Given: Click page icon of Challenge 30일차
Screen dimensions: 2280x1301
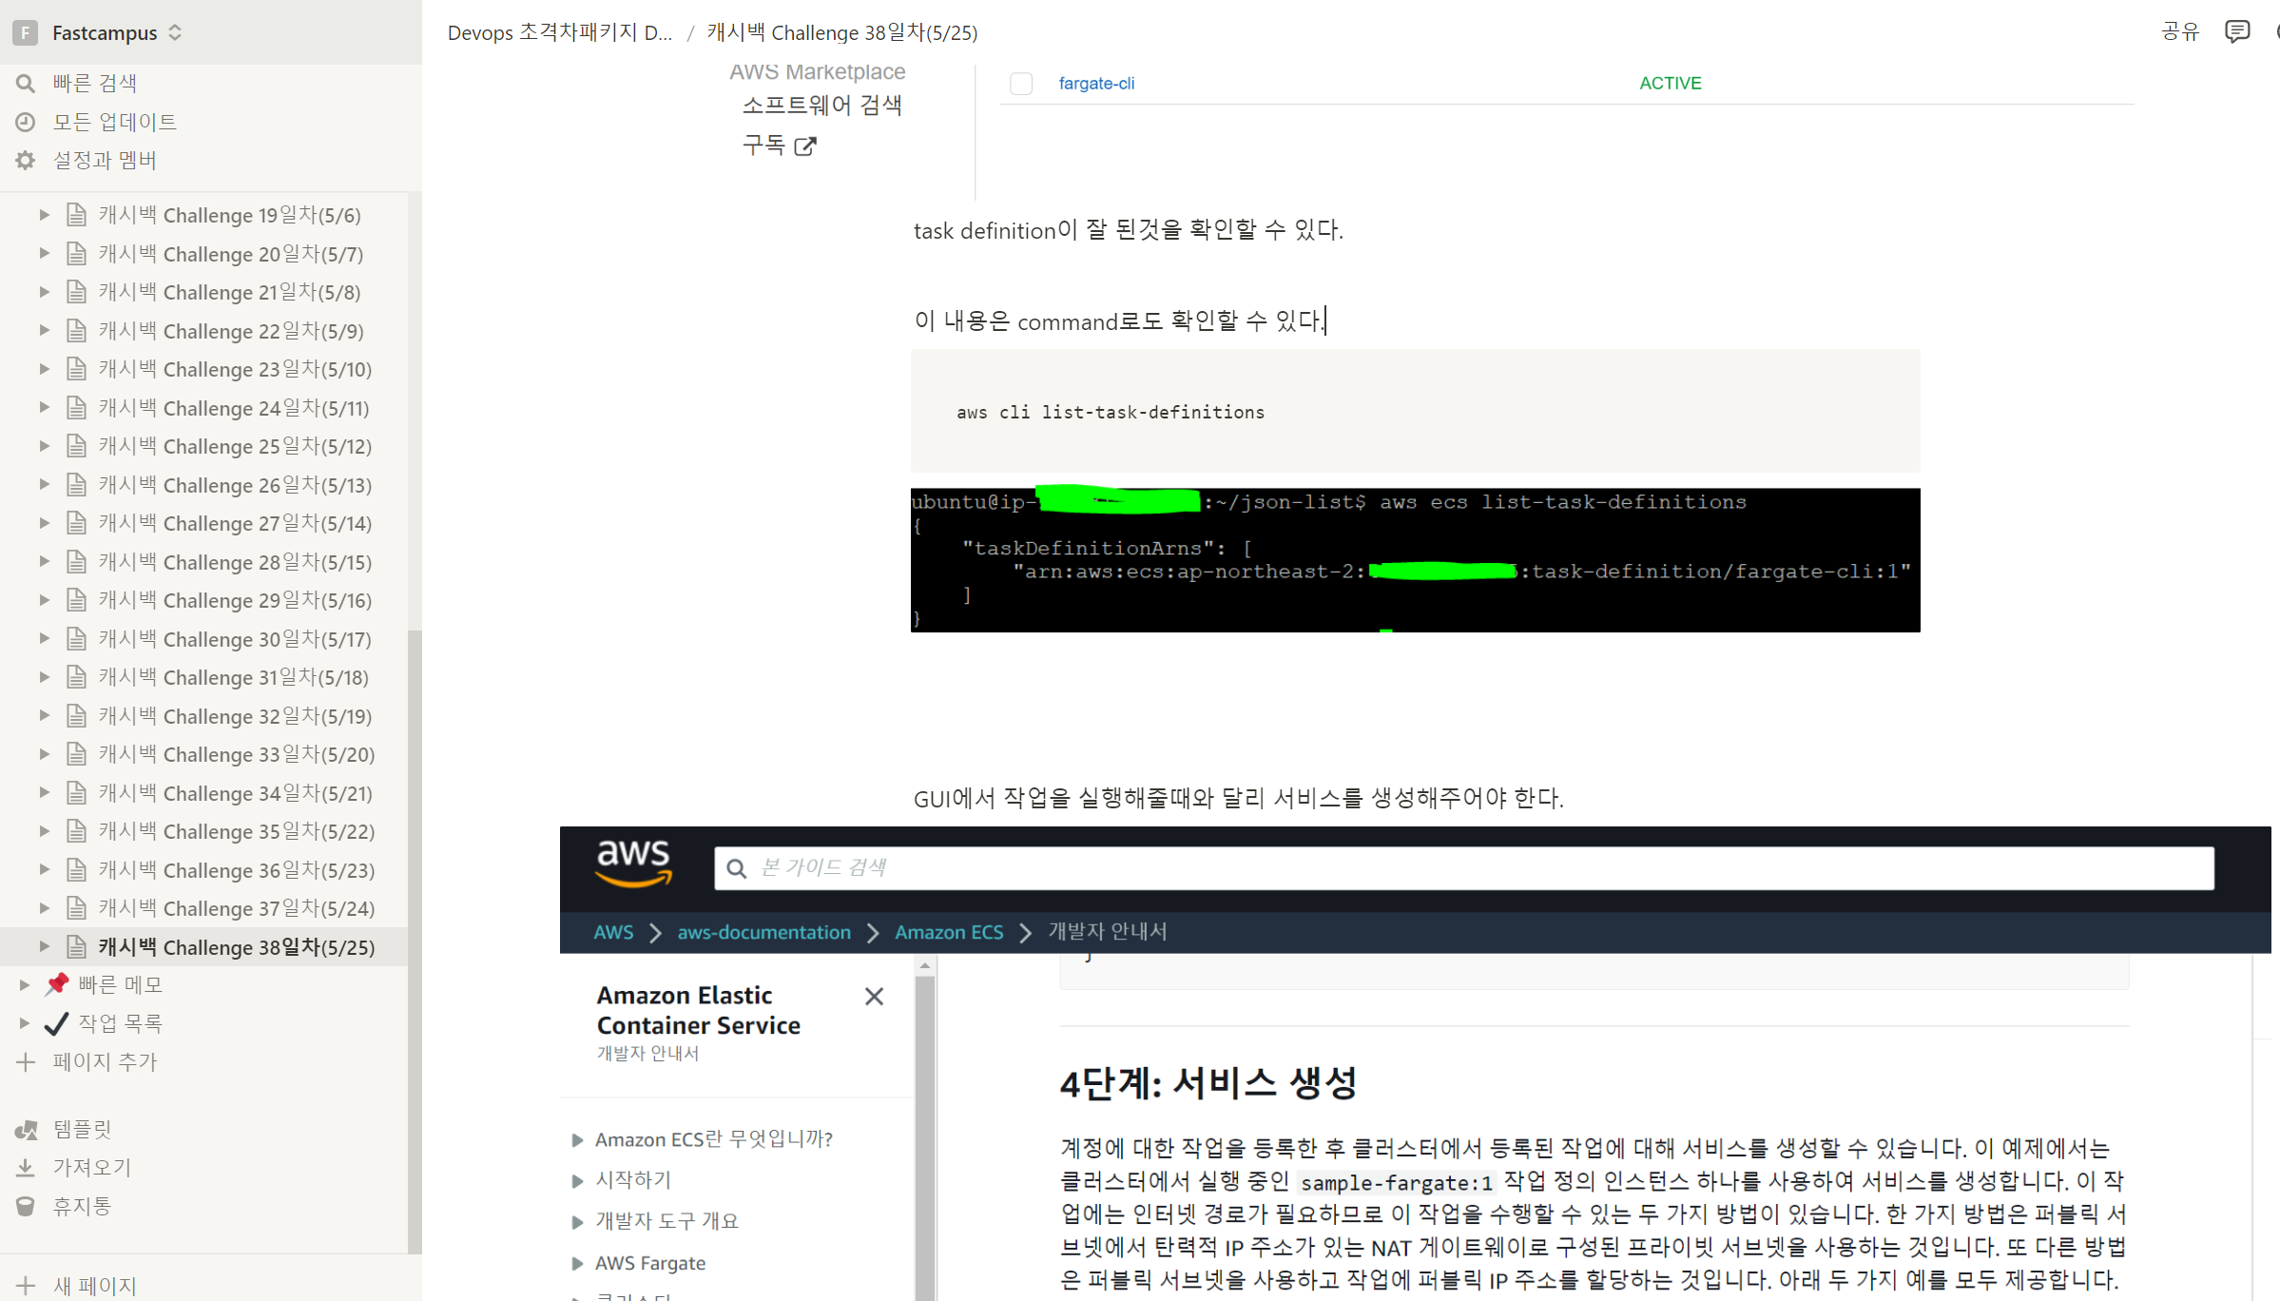Looking at the screenshot, I should pos(77,639).
